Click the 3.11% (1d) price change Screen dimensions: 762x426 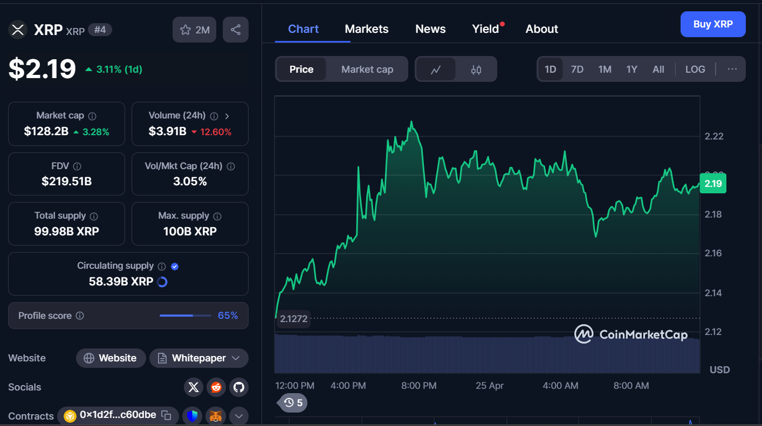click(114, 69)
